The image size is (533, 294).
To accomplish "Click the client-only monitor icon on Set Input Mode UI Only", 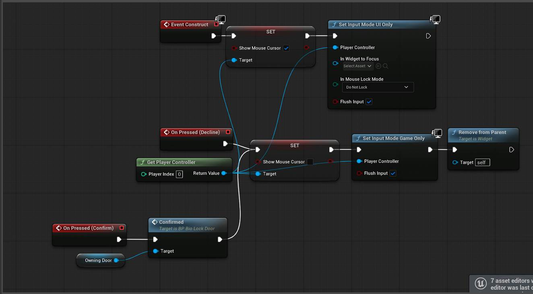I will click(x=435, y=19).
